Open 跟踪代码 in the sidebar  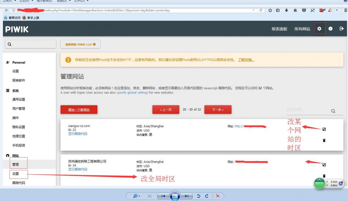point(19,183)
